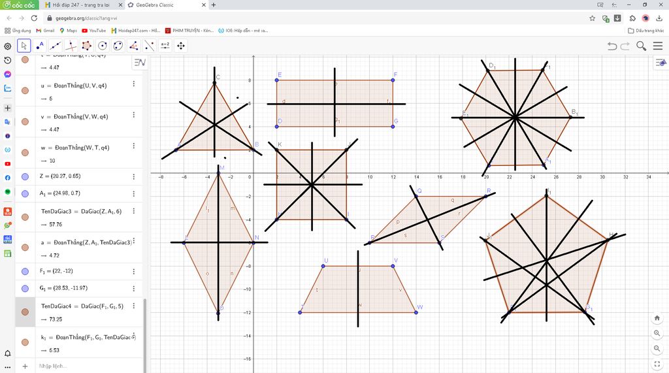Click the algebra panel scrollbar
This screenshot has width=669, height=373.
[x=144, y=335]
